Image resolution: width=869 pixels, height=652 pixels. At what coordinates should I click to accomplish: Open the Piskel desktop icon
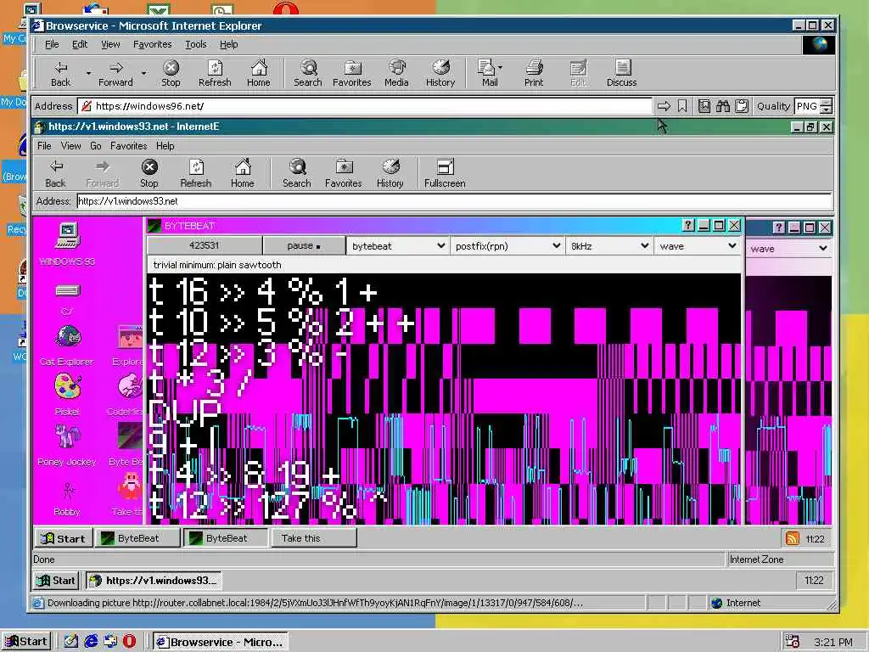(x=67, y=394)
